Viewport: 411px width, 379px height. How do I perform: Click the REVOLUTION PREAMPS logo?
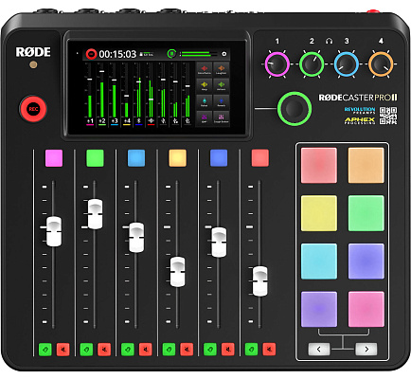360,110
